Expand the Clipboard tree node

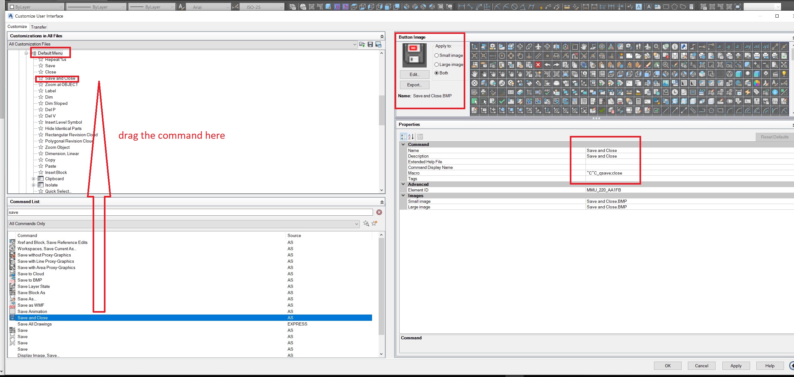[34, 179]
